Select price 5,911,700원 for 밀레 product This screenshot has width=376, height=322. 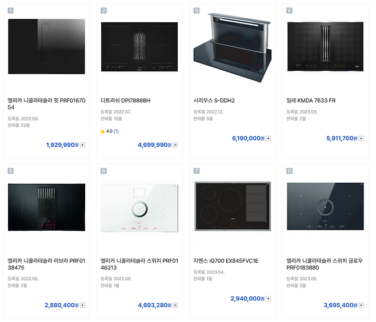pyautogui.click(x=341, y=138)
